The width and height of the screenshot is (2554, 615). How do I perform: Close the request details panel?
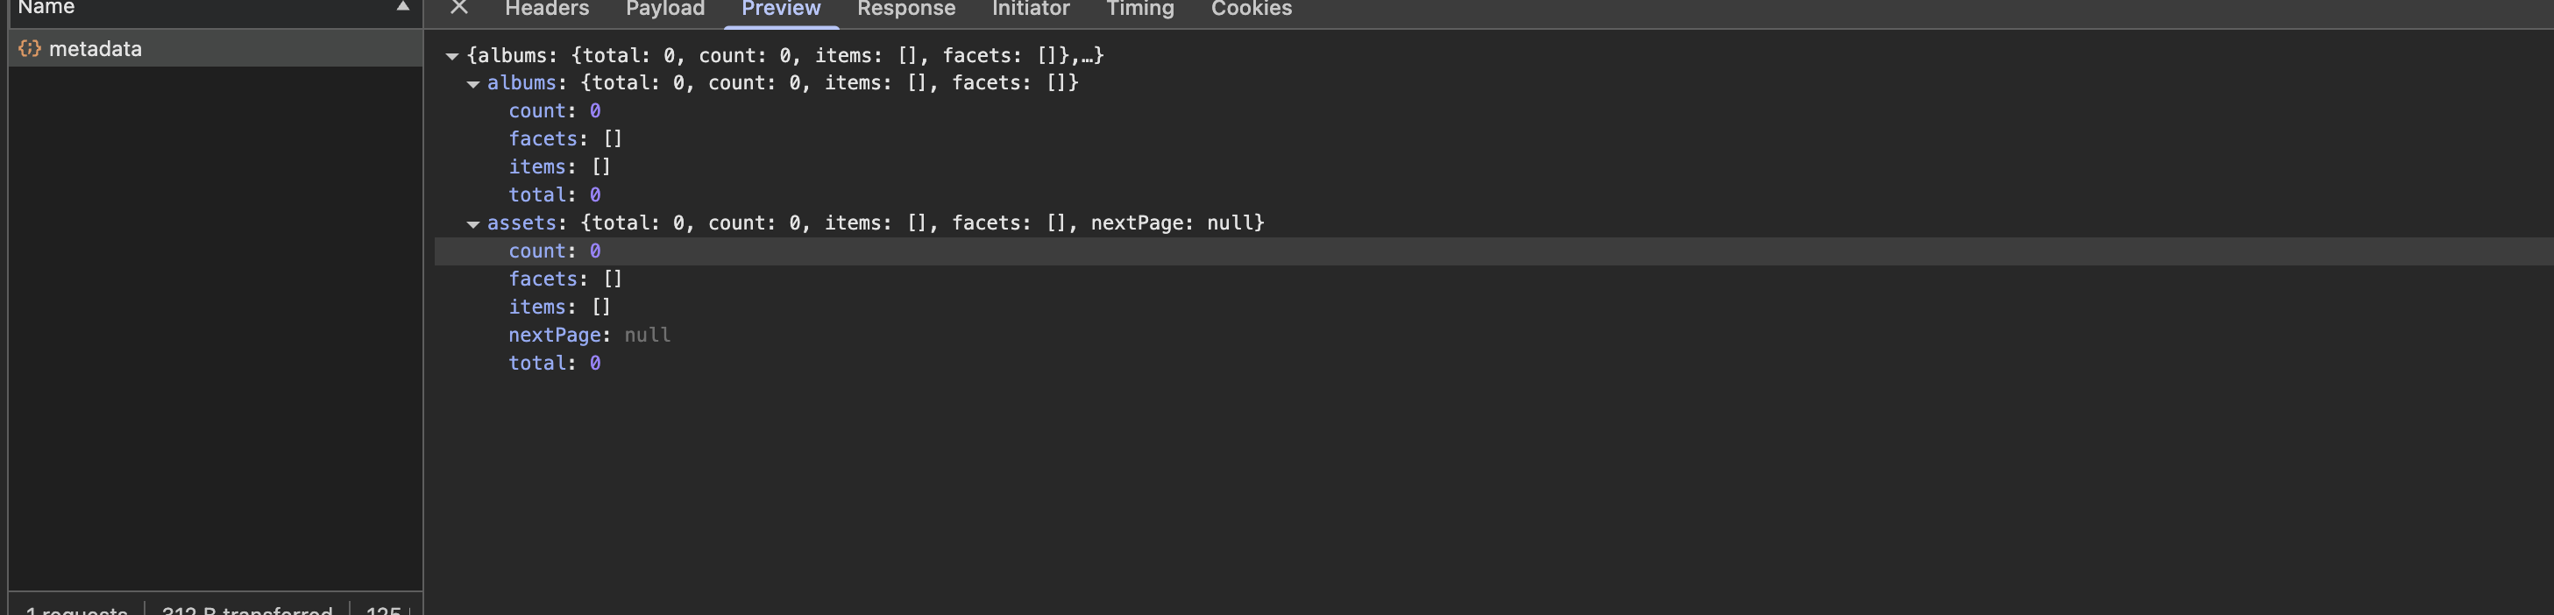[x=459, y=8]
